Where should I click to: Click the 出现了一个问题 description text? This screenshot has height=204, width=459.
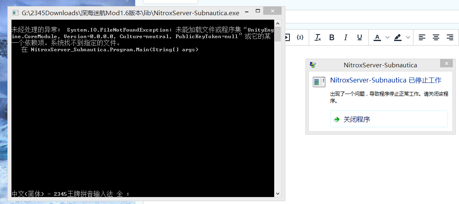click(389, 97)
